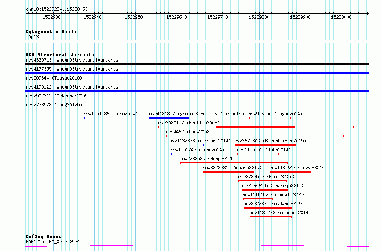Click nsv3327374 (Audano2019) label text
381x251 pixels.
coord(273,204)
